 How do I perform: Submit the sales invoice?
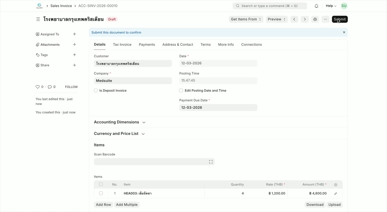pos(339,19)
